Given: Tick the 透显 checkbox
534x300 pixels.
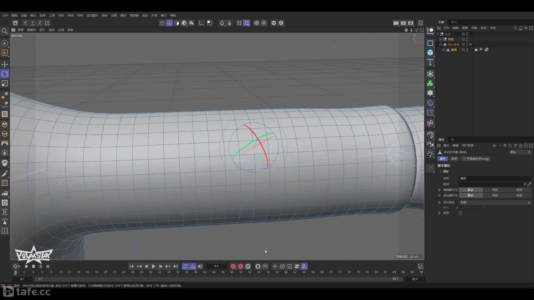Looking at the screenshot, I should pos(460,213).
